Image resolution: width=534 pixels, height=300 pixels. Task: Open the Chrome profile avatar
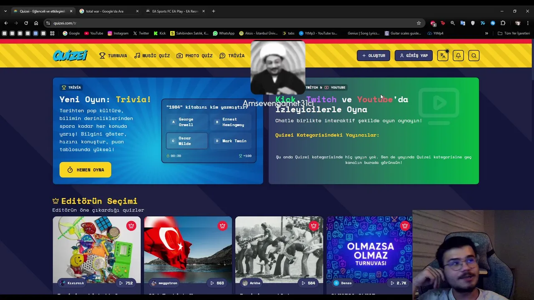518,23
